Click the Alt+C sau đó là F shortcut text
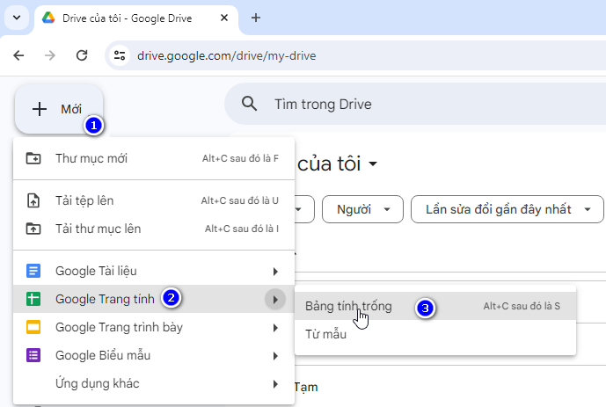Viewport: 606px width, 407px height. pos(240,158)
